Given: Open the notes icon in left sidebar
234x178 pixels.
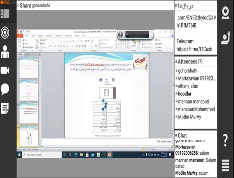Looking at the screenshot, I should click(5, 108).
